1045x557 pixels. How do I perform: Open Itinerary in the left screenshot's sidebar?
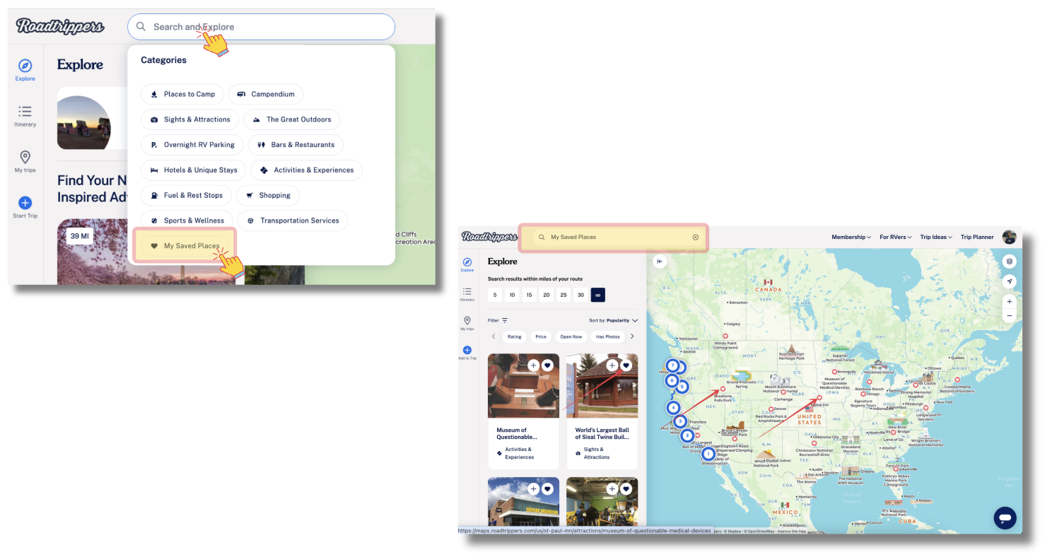click(x=25, y=116)
